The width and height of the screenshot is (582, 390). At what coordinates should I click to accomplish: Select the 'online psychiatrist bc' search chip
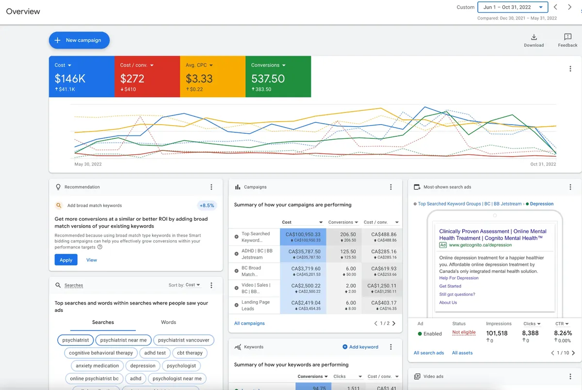pos(94,378)
